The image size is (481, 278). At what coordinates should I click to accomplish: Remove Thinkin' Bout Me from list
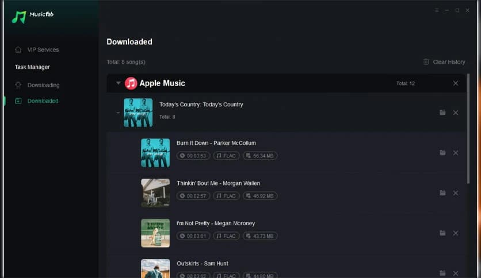pyautogui.click(x=456, y=193)
